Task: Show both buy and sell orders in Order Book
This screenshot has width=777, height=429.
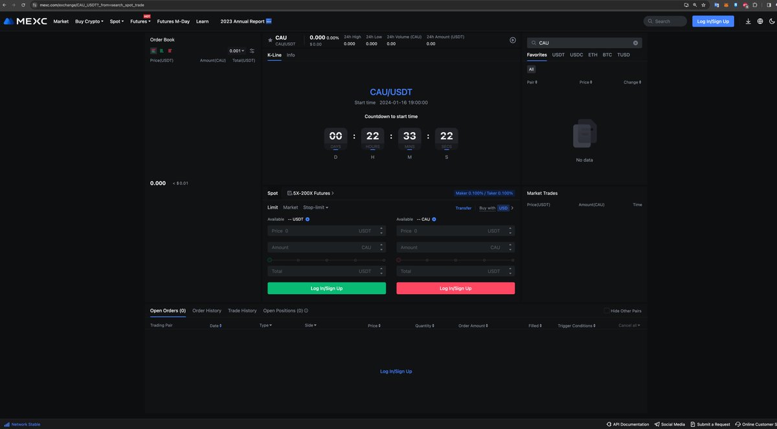Action: pos(153,50)
